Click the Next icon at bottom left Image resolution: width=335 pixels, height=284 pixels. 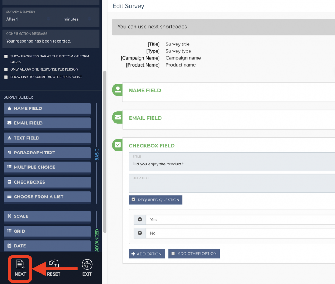pos(20,264)
